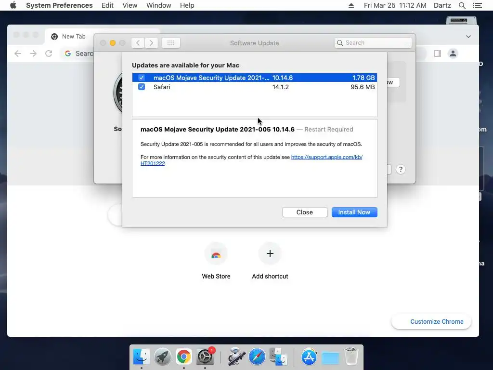Click Install Now button

(354, 212)
